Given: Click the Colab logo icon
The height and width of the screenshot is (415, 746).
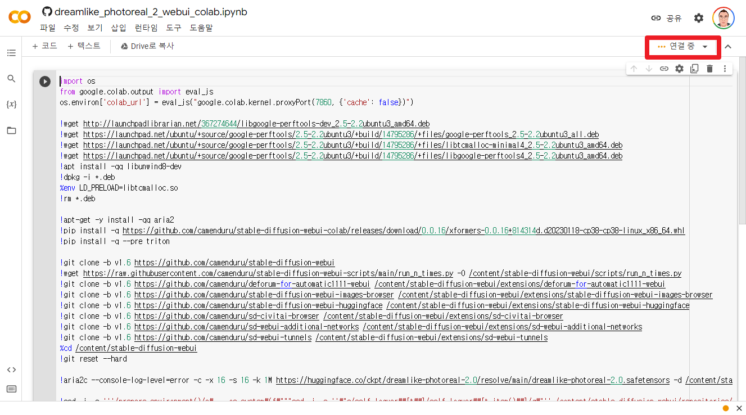Looking at the screenshot, I should coord(20,17).
